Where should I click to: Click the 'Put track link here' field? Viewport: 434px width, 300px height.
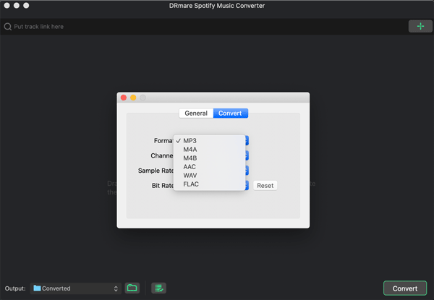point(205,27)
